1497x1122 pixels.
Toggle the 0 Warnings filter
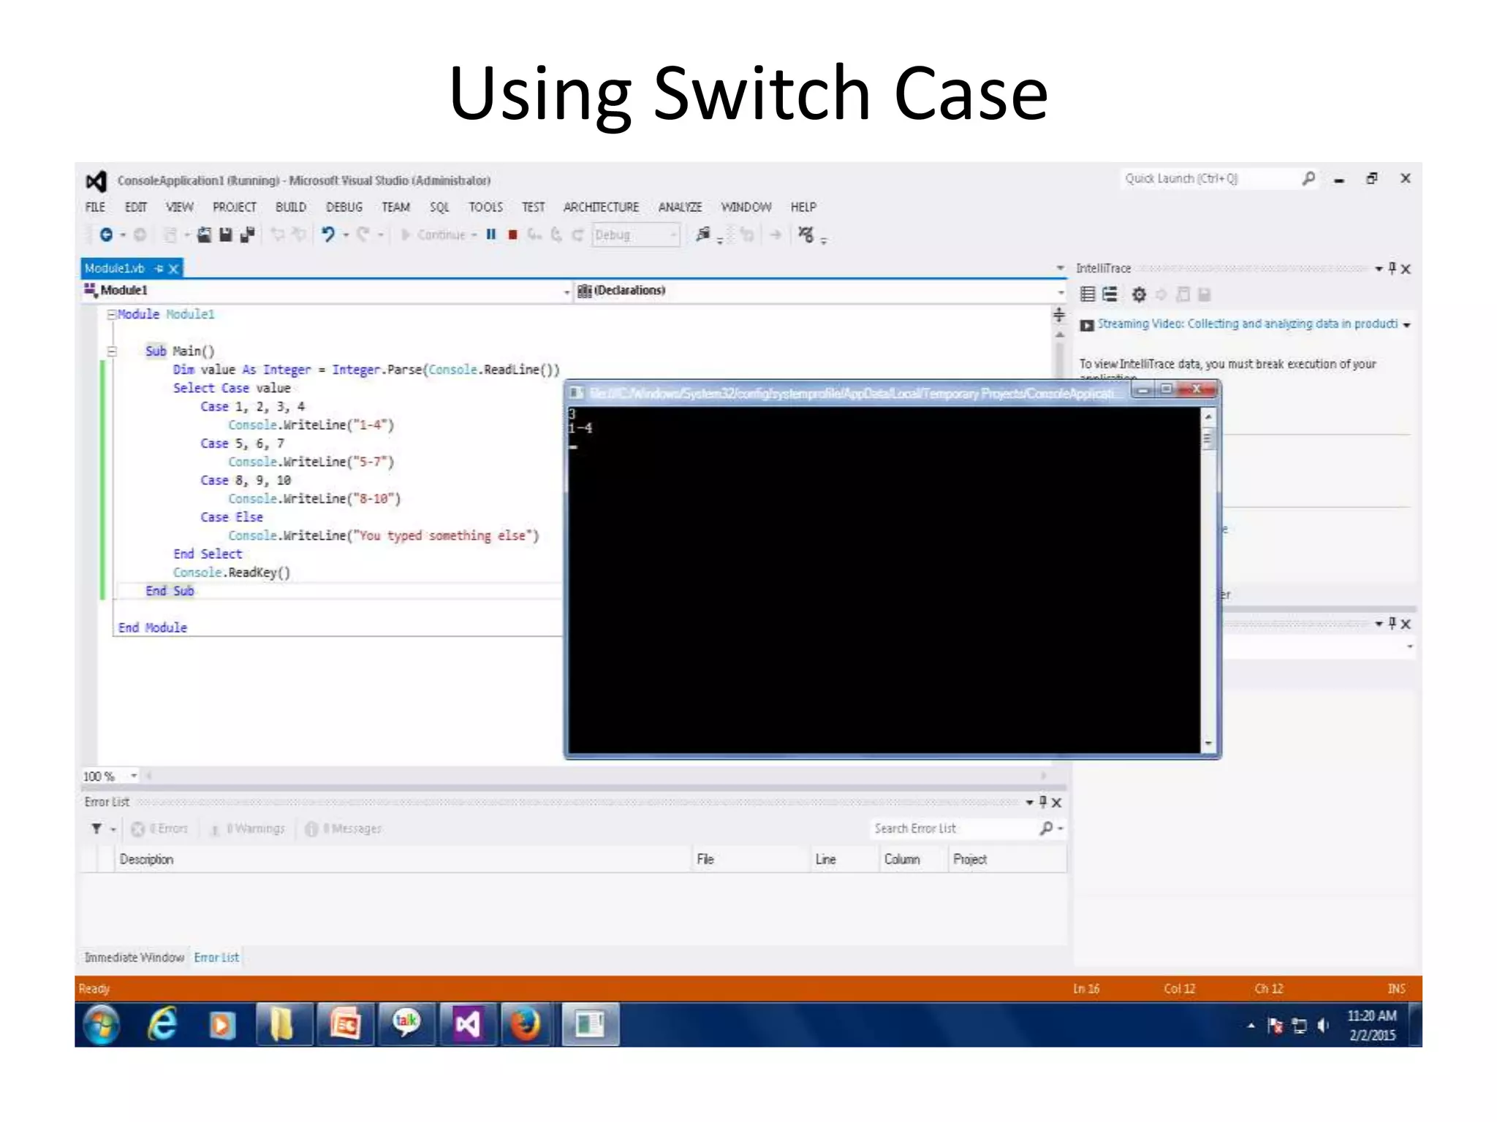click(248, 828)
